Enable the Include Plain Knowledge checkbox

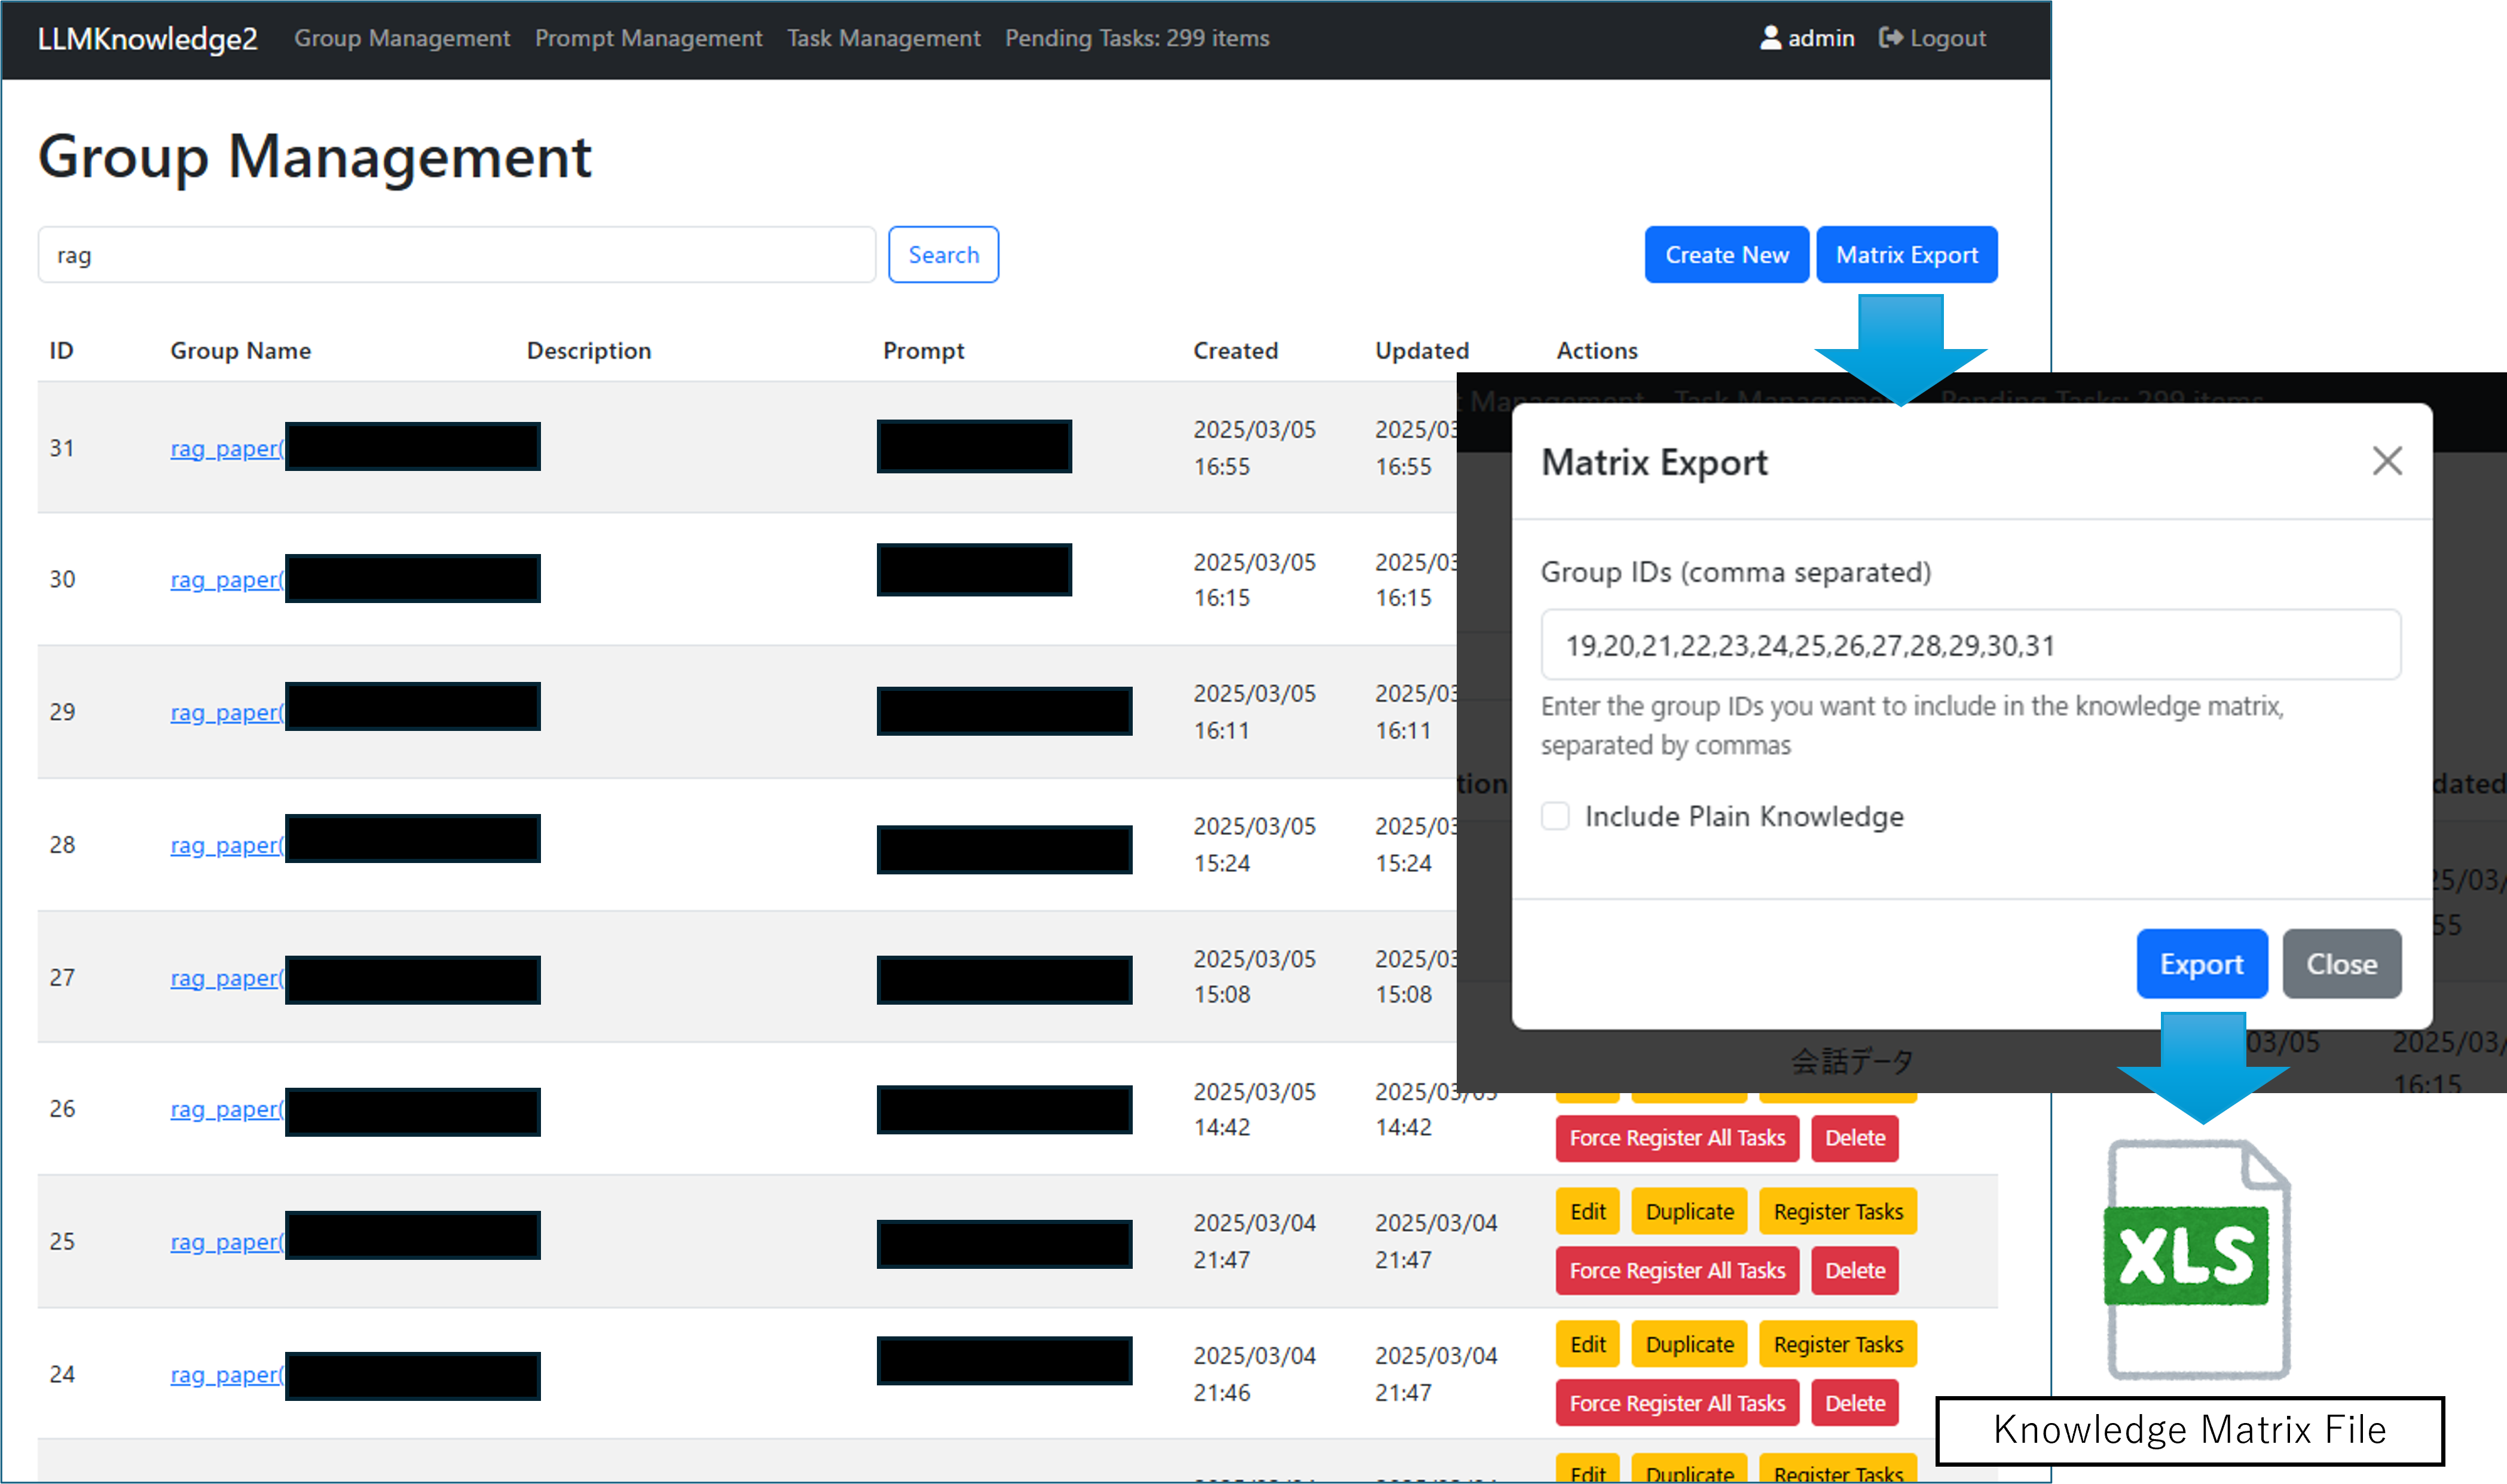pyautogui.click(x=1556, y=816)
